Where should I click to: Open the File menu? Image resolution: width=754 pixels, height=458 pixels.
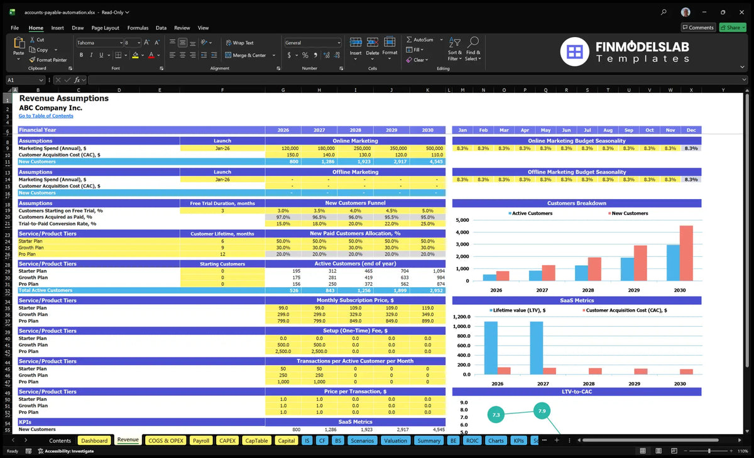click(x=14, y=28)
